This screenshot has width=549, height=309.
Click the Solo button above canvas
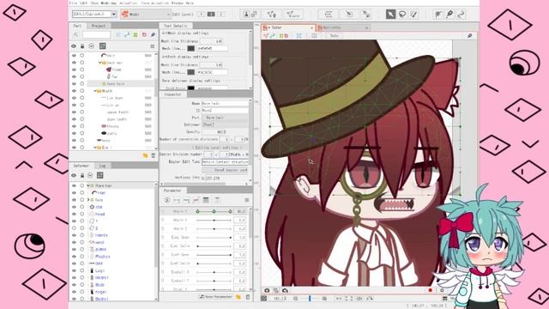(335, 35)
